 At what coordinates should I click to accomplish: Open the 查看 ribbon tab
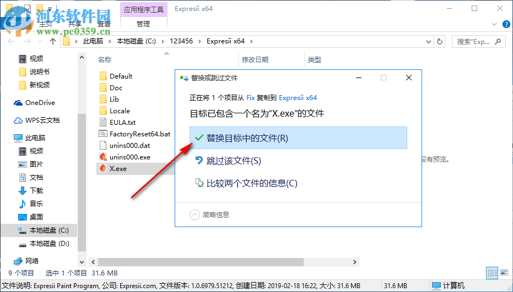(104, 24)
